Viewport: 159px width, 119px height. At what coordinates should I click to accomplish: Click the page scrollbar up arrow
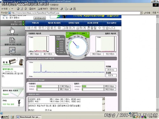[x=157, y=17]
